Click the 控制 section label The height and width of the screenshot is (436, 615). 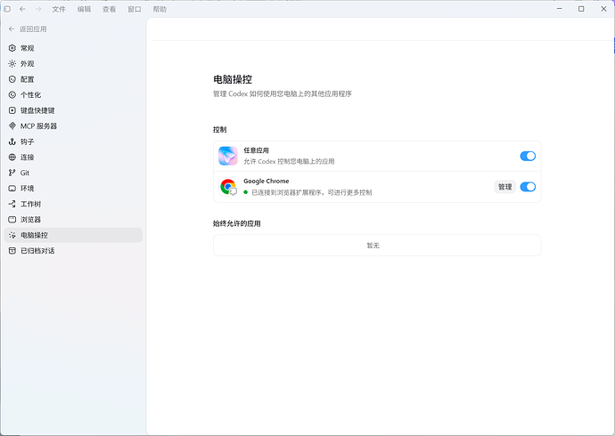click(219, 130)
